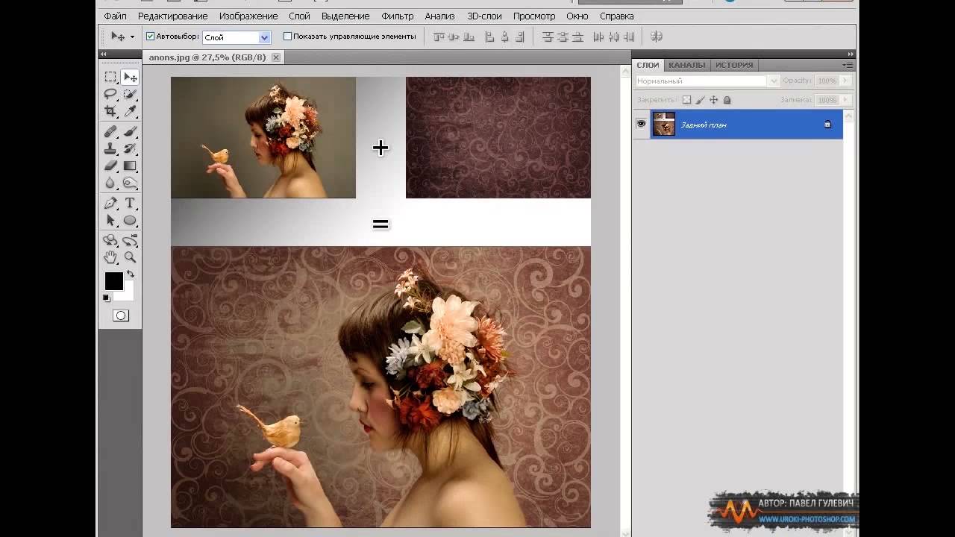Viewport: 955px width, 537px height.
Task: Close the anons.jpg document tab
Action: [x=276, y=57]
